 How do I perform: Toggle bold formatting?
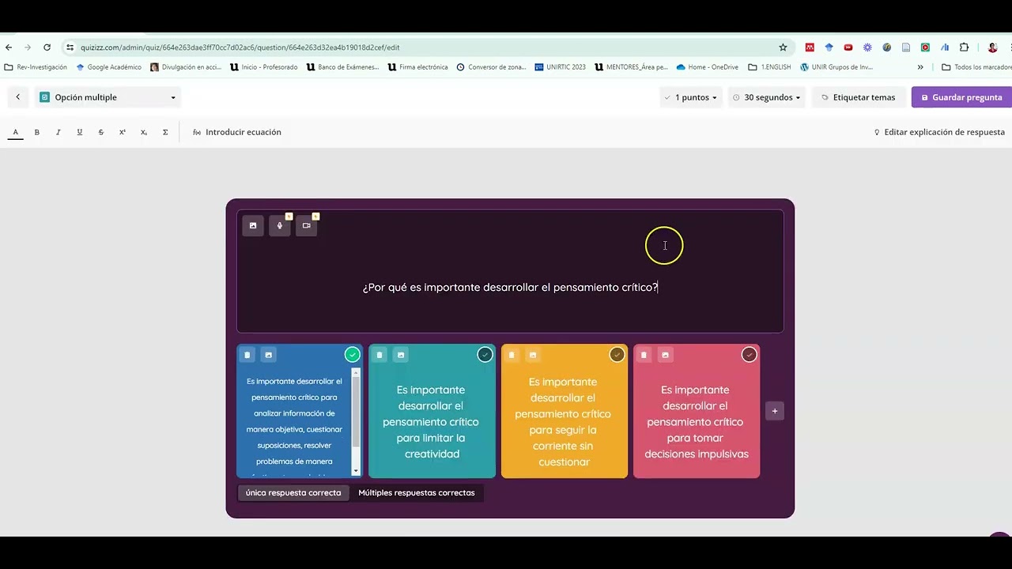click(36, 132)
